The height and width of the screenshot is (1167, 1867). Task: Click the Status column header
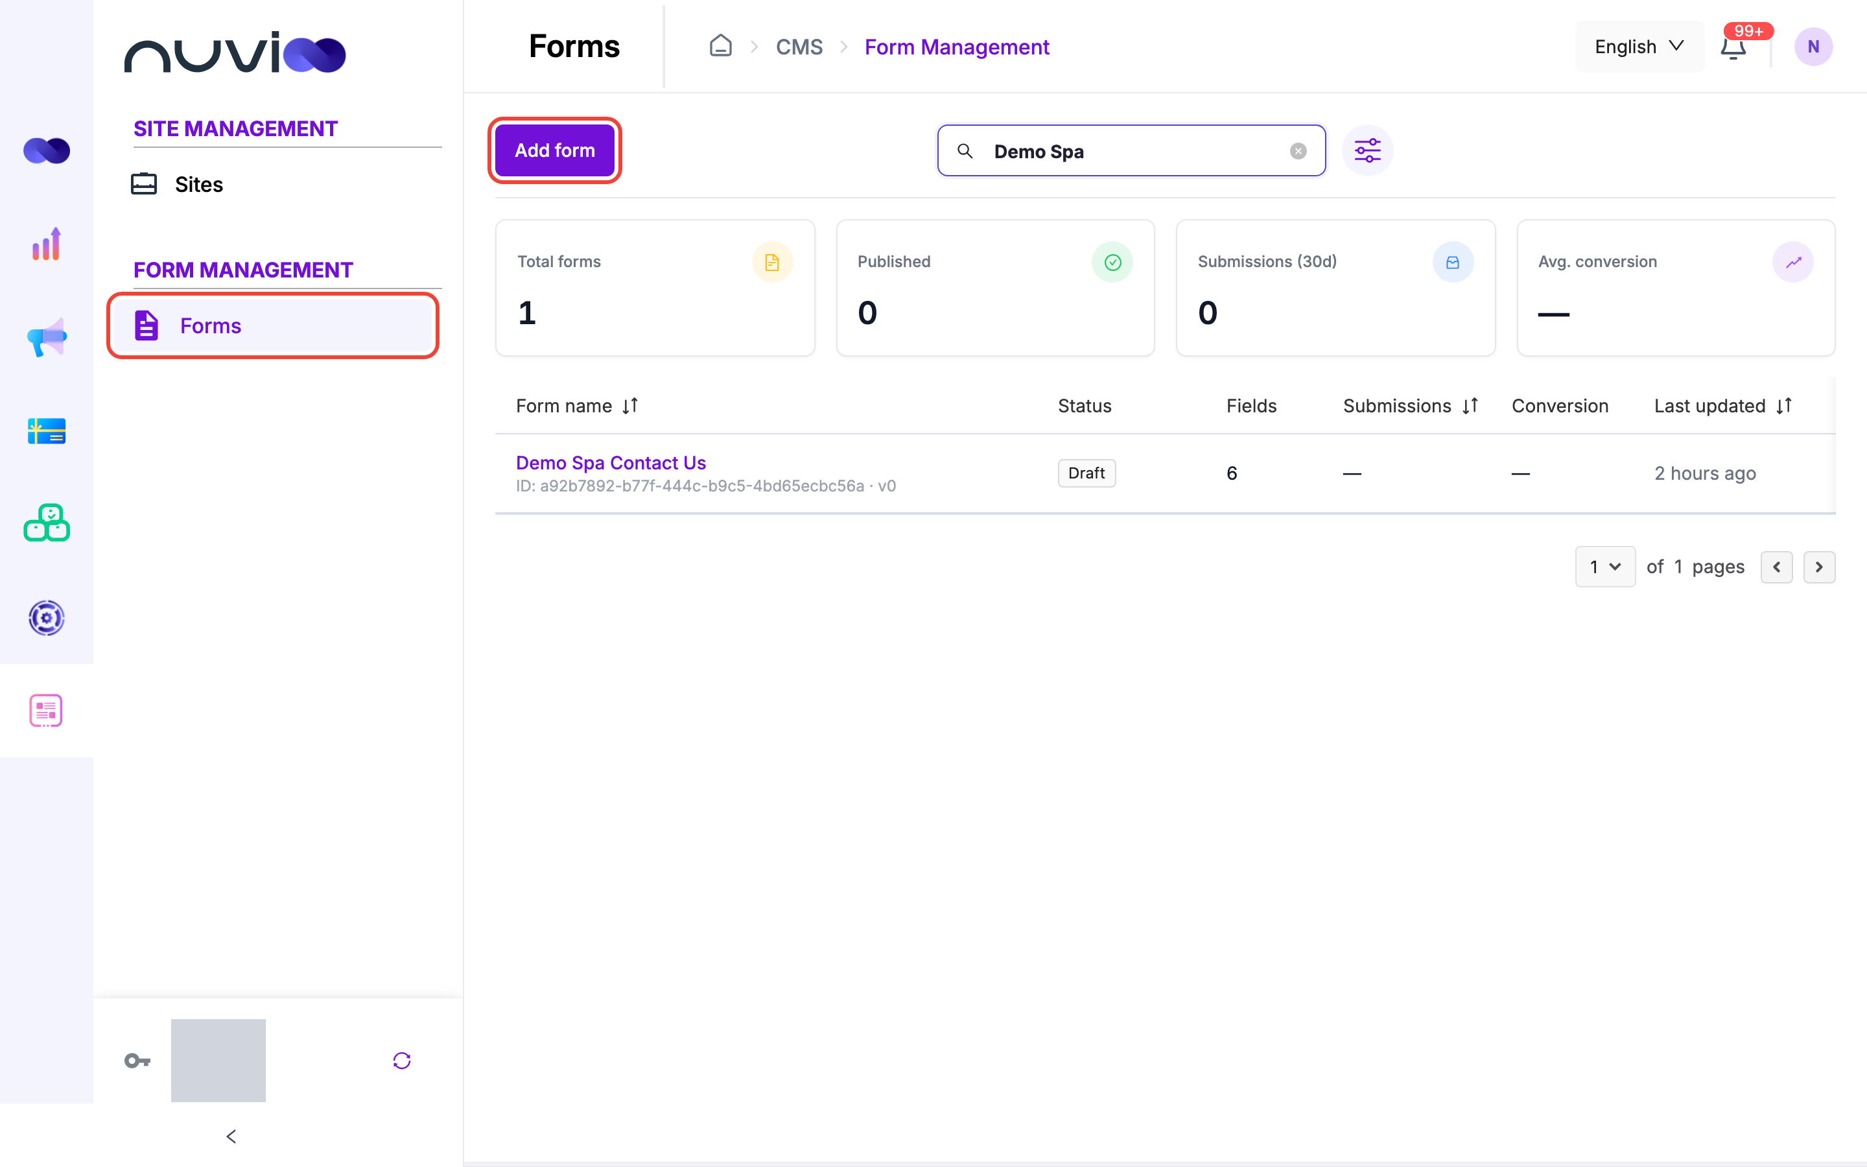point(1084,406)
